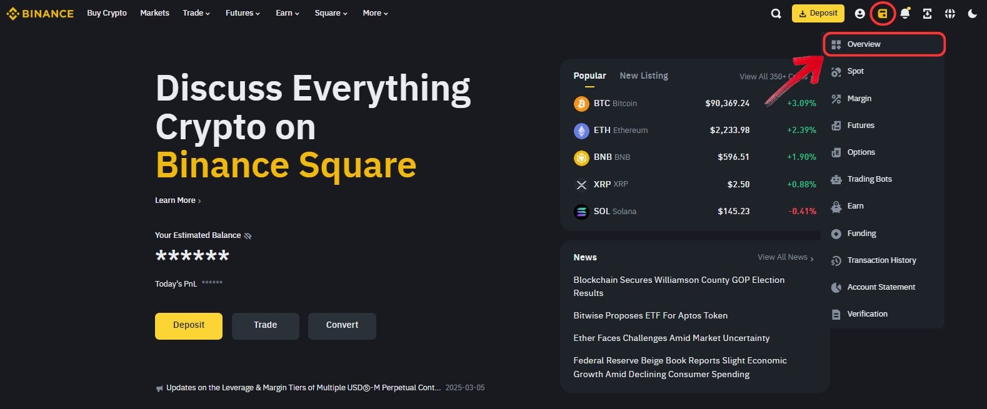Select Overview in wallet menu
Image resolution: width=987 pixels, height=409 pixels.
pos(884,44)
